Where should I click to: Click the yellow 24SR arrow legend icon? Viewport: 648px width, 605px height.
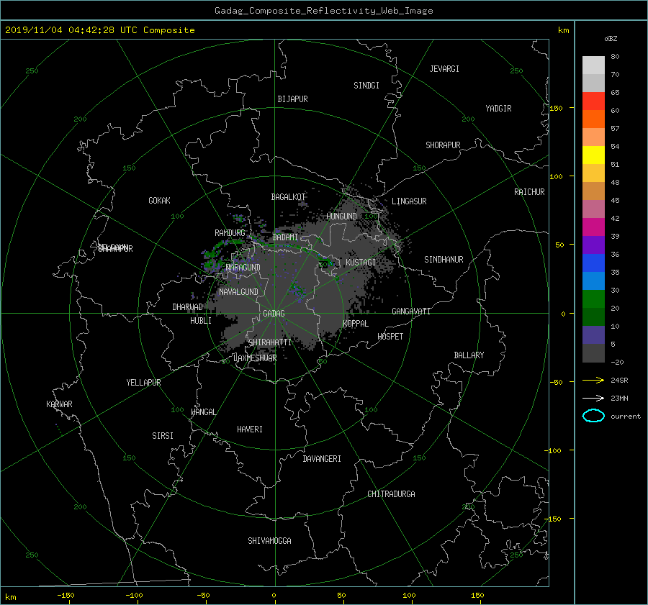click(593, 380)
